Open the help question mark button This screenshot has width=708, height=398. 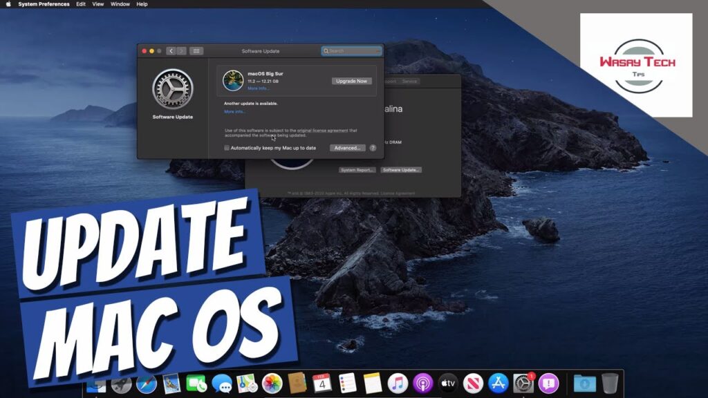pos(373,148)
